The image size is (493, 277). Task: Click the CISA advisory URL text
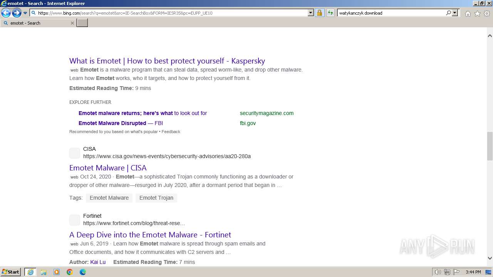coord(167,156)
